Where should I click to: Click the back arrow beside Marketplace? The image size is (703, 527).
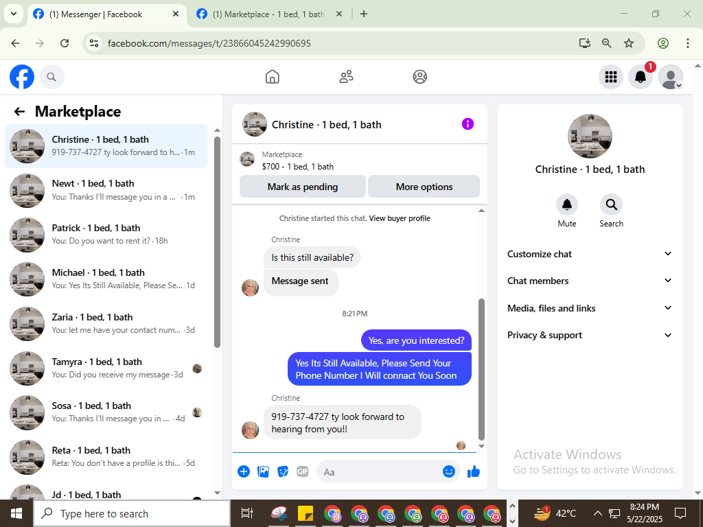[x=19, y=112]
